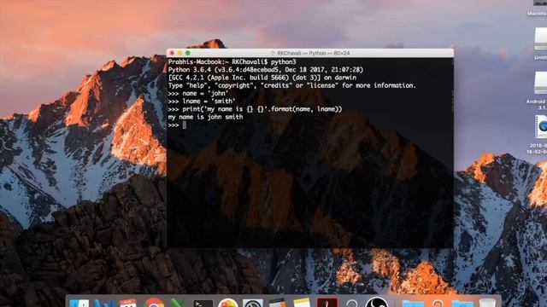Open the Photos app from the Dock
Image resolution: width=547 pixels, height=307 pixels.
click(228, 304)
